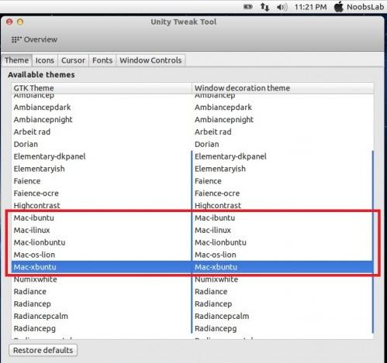The height and width of the screenshot is (363, 387).
Task: Select Faience-ocre in GTK Theme column
Action: click(x=102, y=193)
